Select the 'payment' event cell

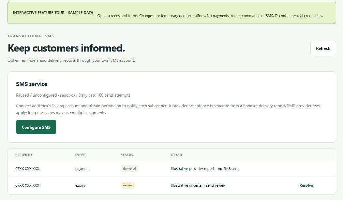point(83,169)
